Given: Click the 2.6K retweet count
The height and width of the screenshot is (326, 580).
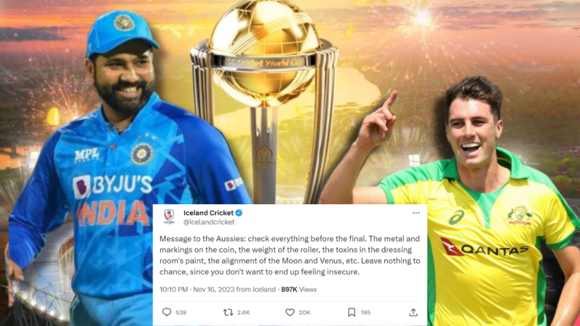Looking at the screenshot, I should 244,312.
